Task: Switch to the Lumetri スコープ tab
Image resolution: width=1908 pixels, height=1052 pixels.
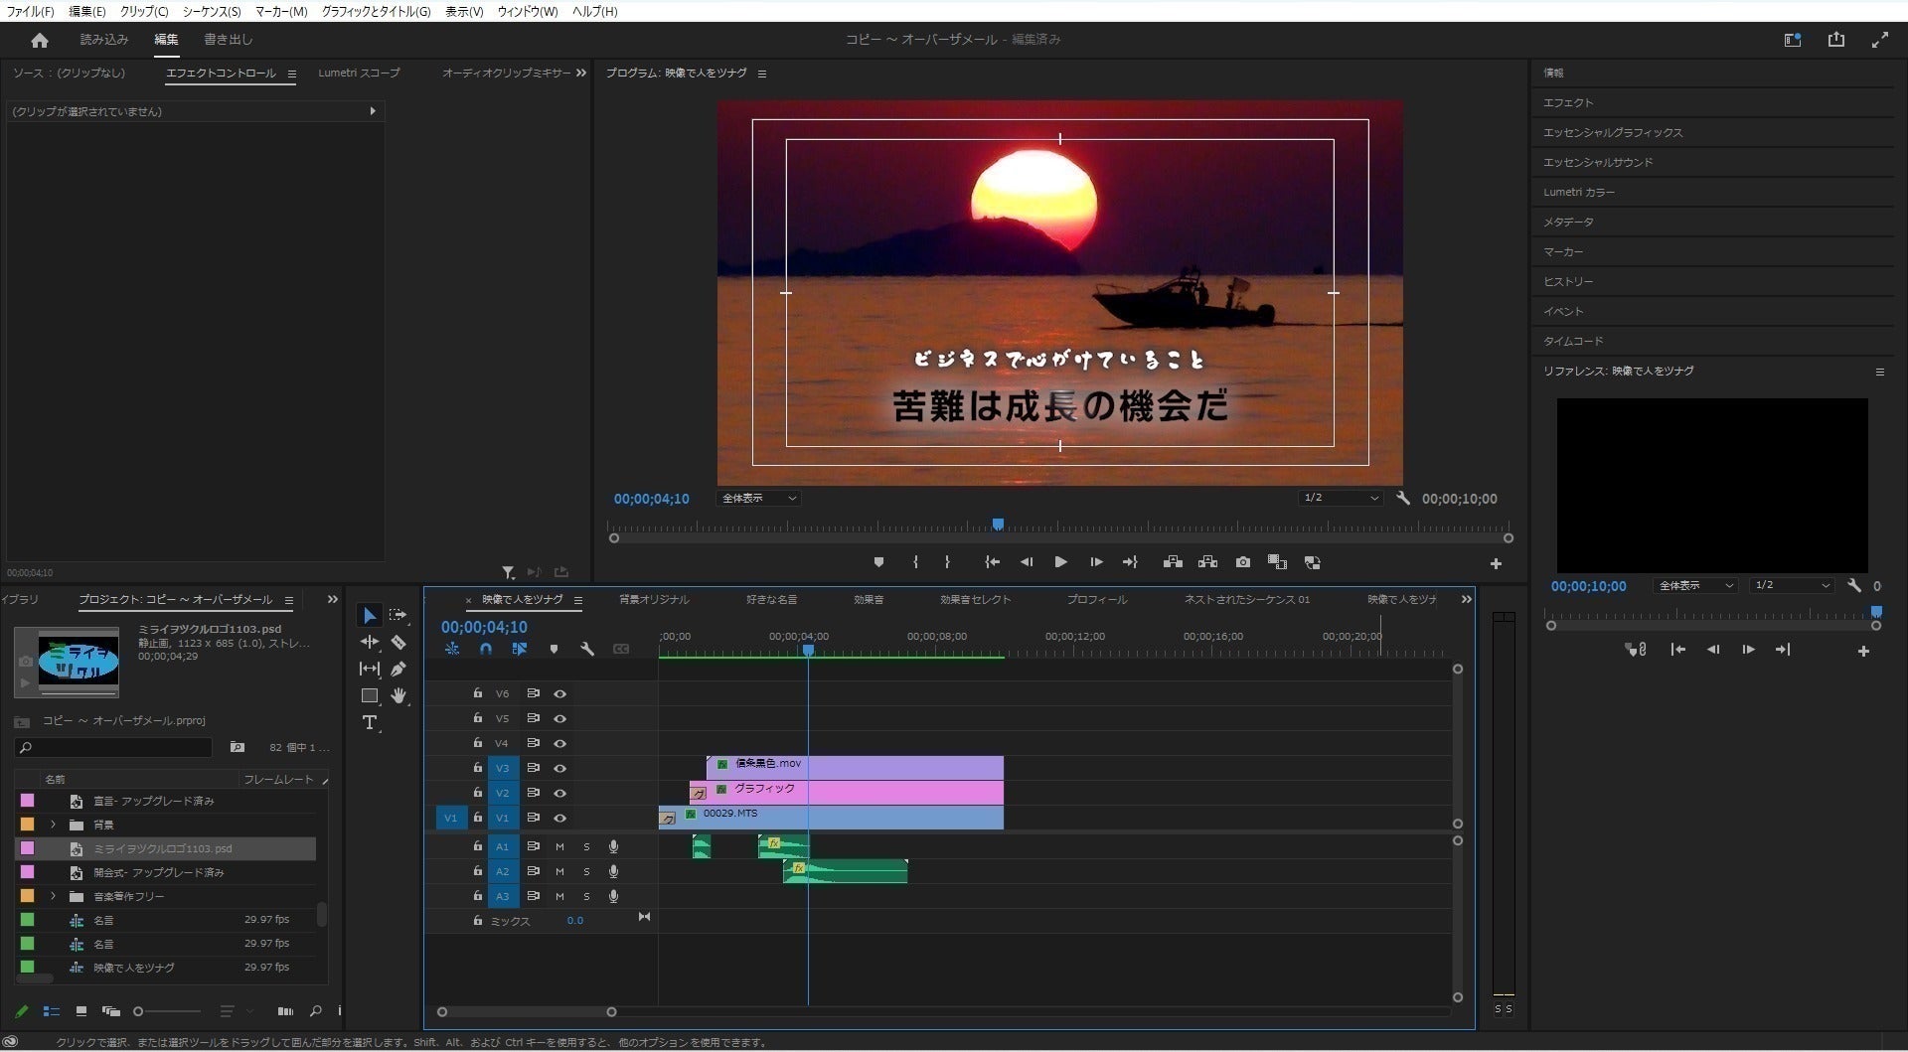Action: [x=359, y=73]
